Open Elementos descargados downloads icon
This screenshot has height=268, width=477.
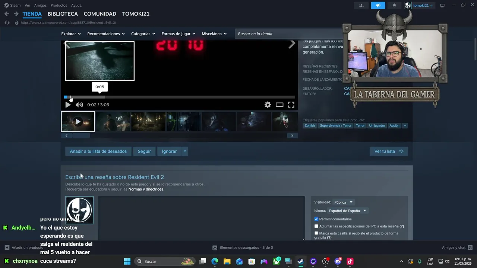click(x=215, y=248)
